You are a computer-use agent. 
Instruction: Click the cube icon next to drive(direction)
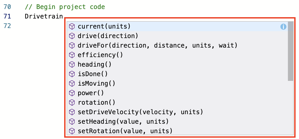72,36
